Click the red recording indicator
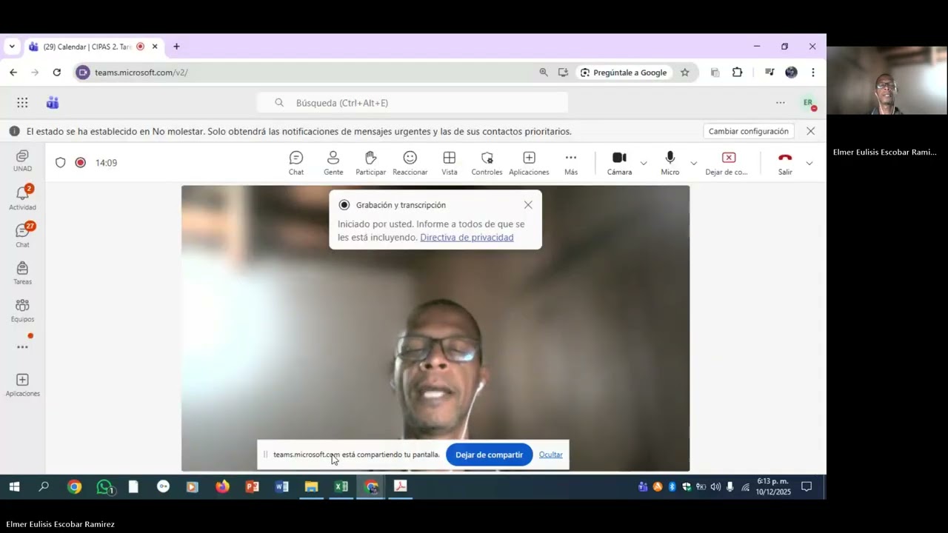 [80, 163]
